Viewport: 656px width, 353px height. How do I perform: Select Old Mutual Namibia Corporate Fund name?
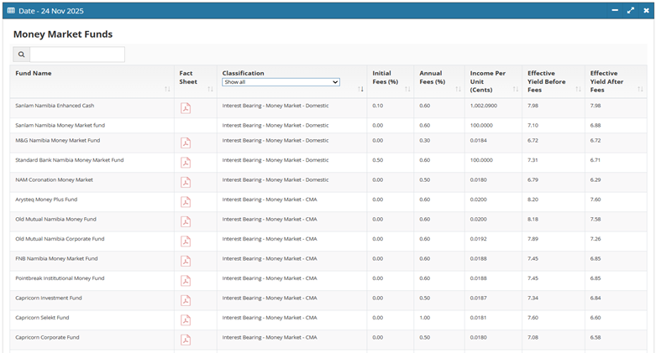(60, 239)
